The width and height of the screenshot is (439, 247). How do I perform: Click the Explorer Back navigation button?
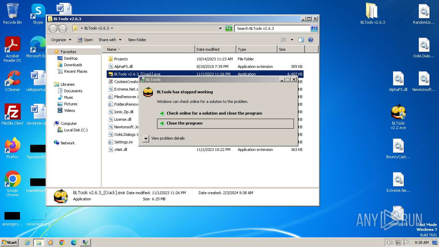(53, 28)
